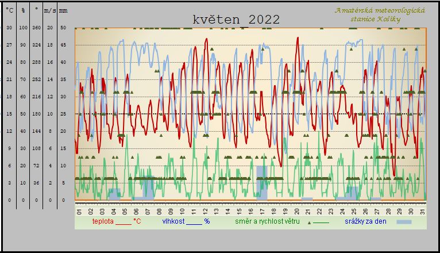Click the station name "Amatérská meteorologická stanice Košíky"
Viewport: 440px width, 253px height.
380,15
